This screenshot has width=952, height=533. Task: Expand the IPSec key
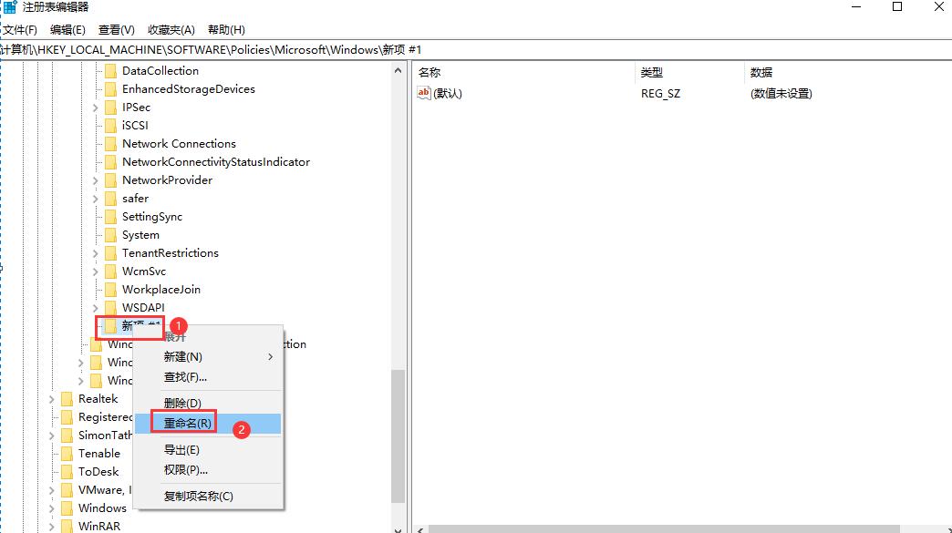tap(94, 107)
